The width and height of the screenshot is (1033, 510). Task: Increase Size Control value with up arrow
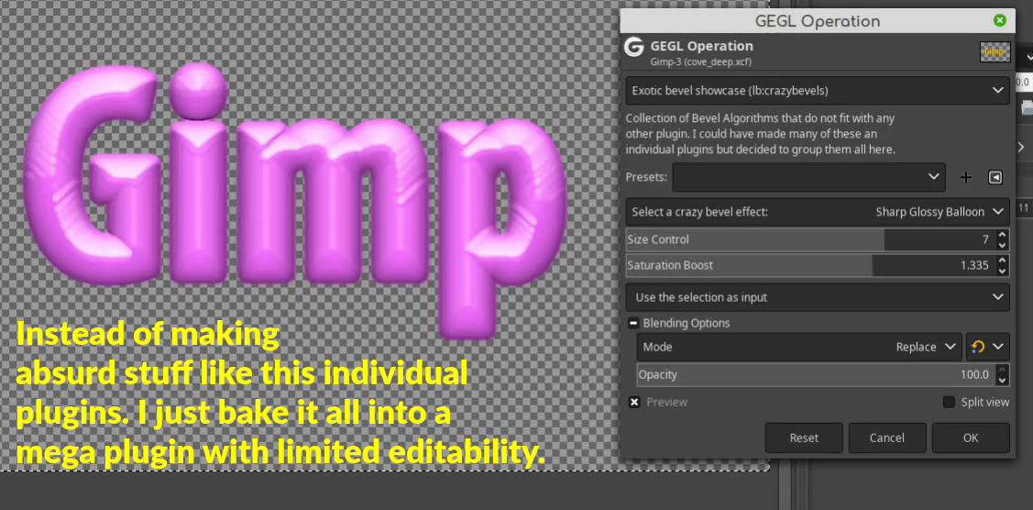pyautogui.click(x=1002, y=234)
